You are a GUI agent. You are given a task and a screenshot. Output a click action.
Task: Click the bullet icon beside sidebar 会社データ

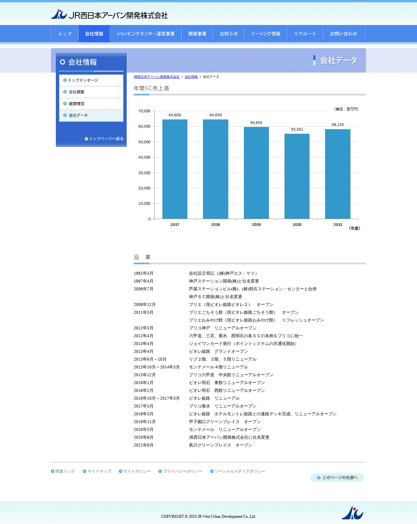[x=65, y=115]
